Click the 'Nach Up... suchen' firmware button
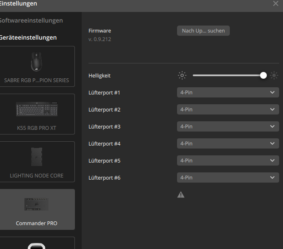Screen dimensions: 283x249 coord(203,31)
